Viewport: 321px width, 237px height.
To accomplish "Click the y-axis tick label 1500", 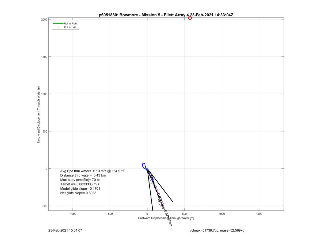I will coord(44,57).
